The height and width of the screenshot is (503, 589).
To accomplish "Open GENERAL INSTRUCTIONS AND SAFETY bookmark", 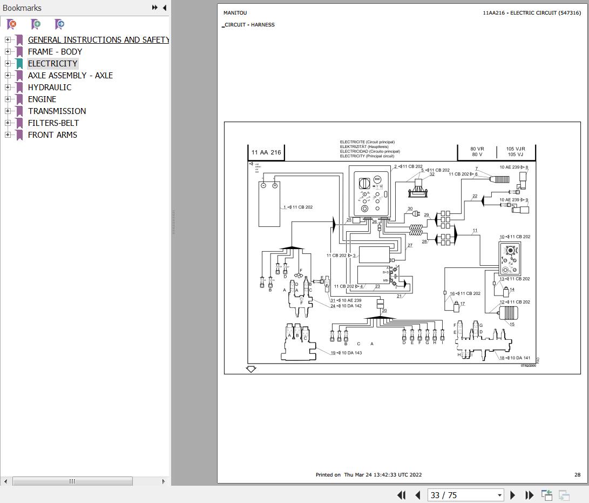I will [98, 40].
